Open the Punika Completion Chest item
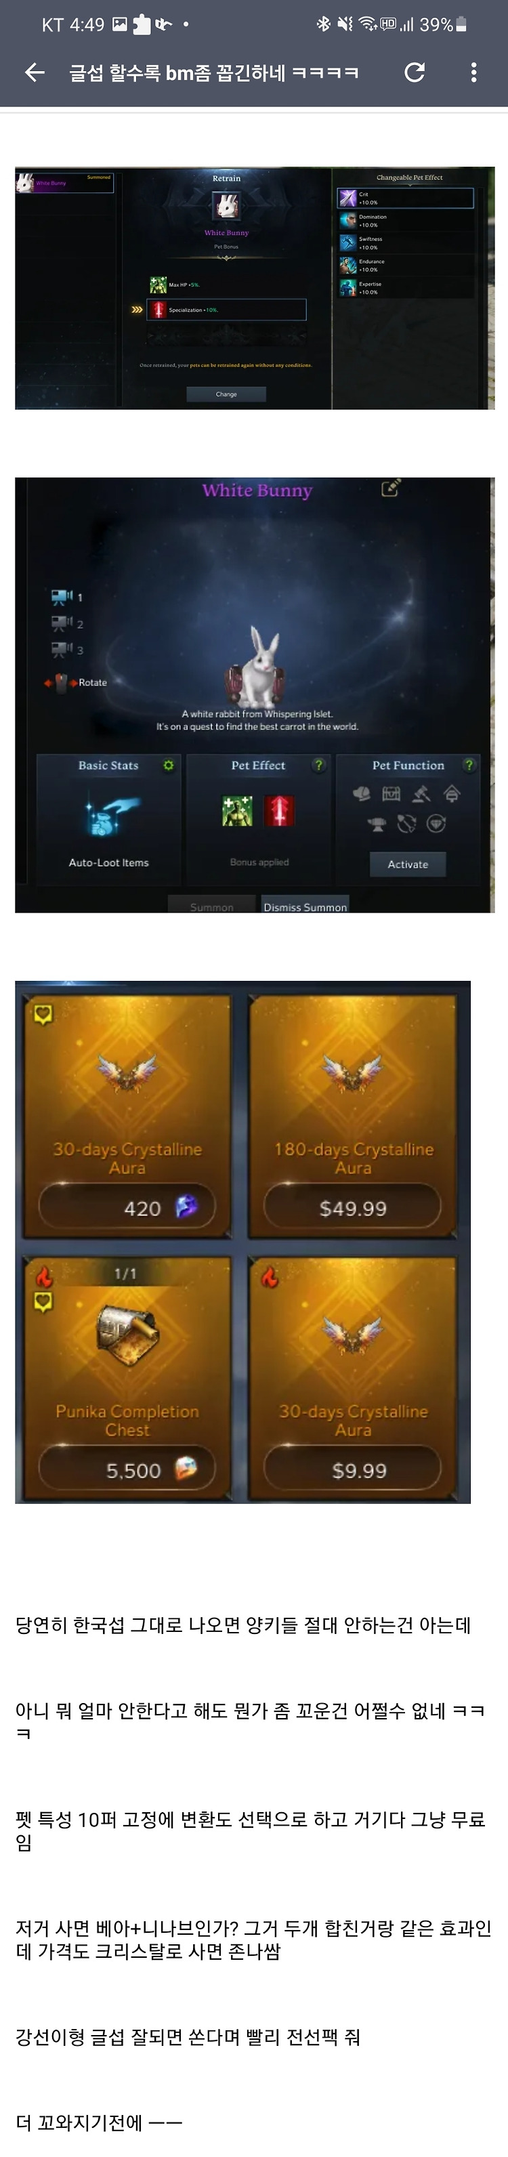 coord(127,1378)
